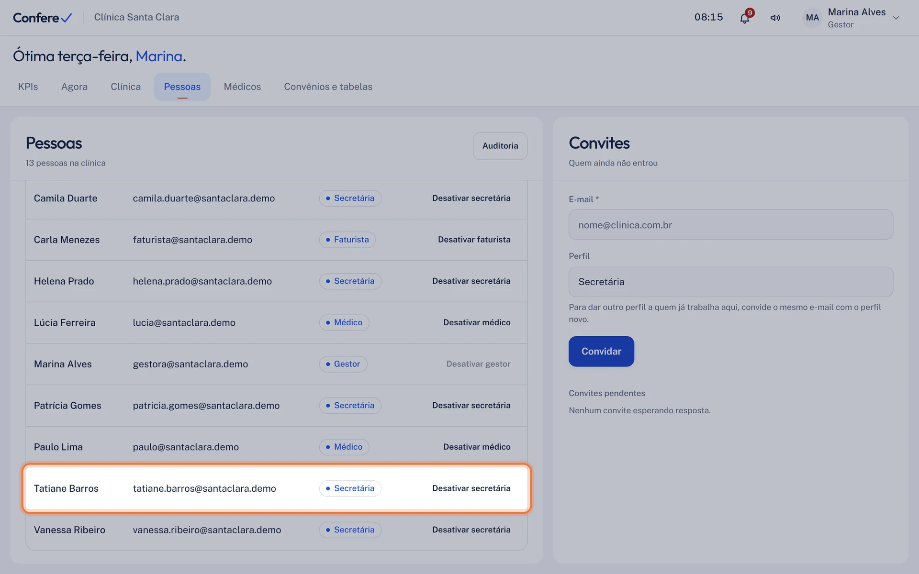The height and width of the screenshot is (574, 919).
Task: Click the 08:15 clock
Action: click(708, 17)
